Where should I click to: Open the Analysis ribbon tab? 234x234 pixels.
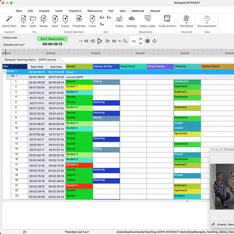coord(44,11)
